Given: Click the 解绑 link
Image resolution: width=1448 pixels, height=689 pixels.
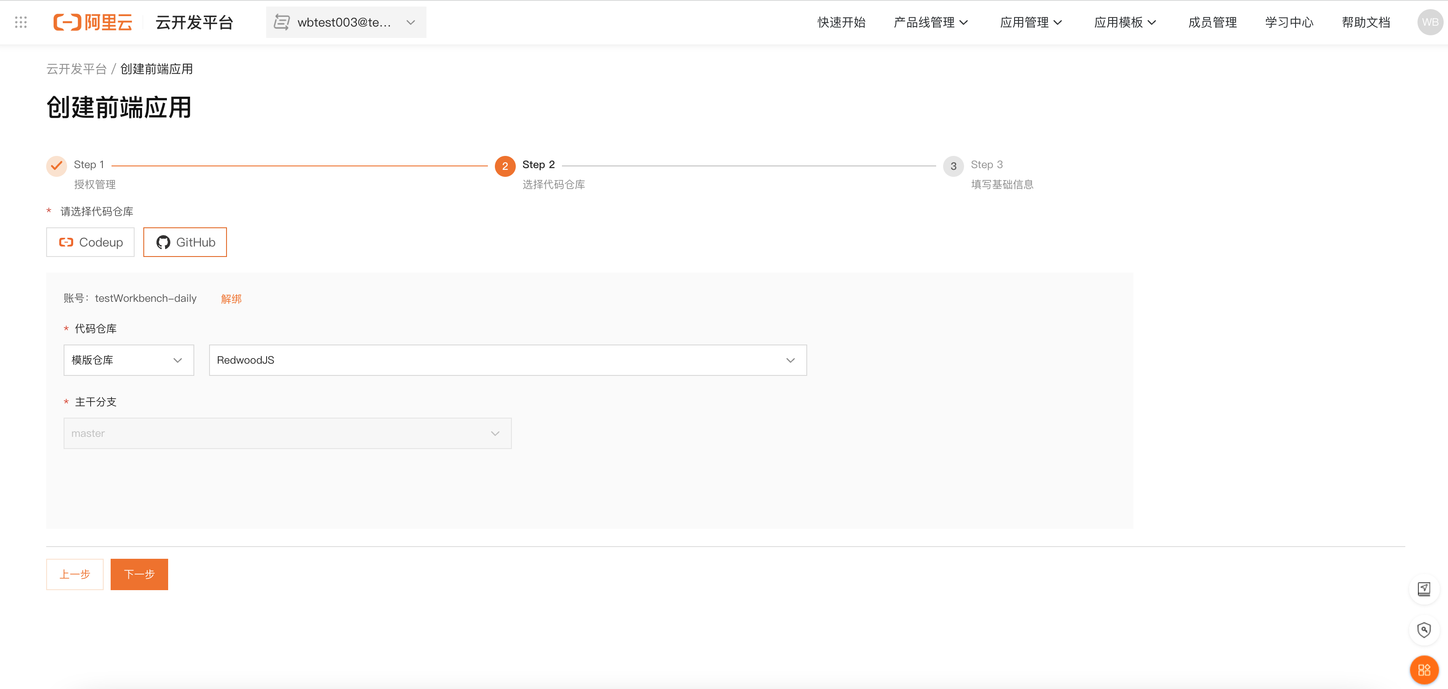Looking at the screenshot, I should (x=231, y=299).
